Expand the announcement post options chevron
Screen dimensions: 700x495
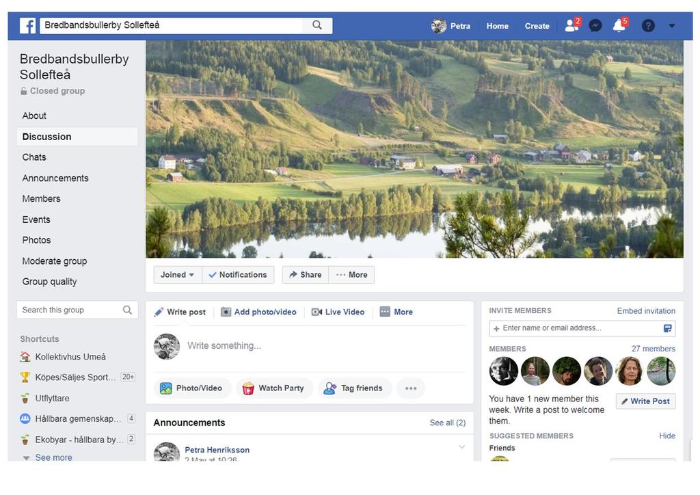462,446
